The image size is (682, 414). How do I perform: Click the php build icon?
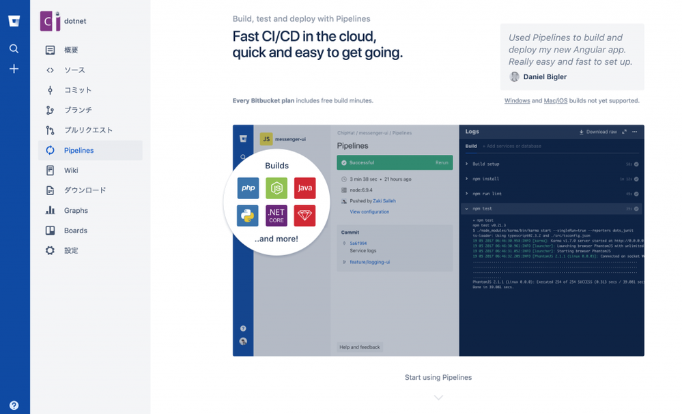pyautogui.click(x=248, y=188)
